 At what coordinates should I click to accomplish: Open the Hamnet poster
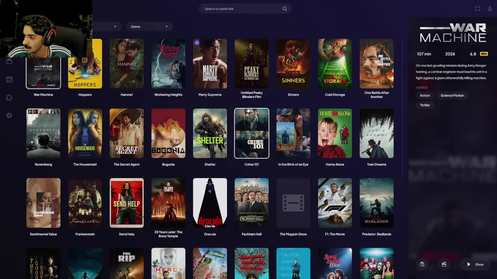(x=127, y=64)
